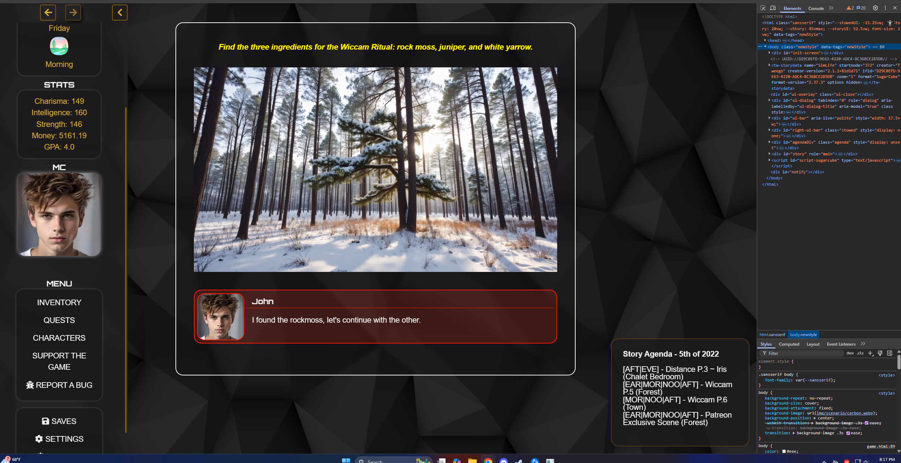Expand the head element node
The width and height of the screenshot is (901, 463).
click(765, 41)
